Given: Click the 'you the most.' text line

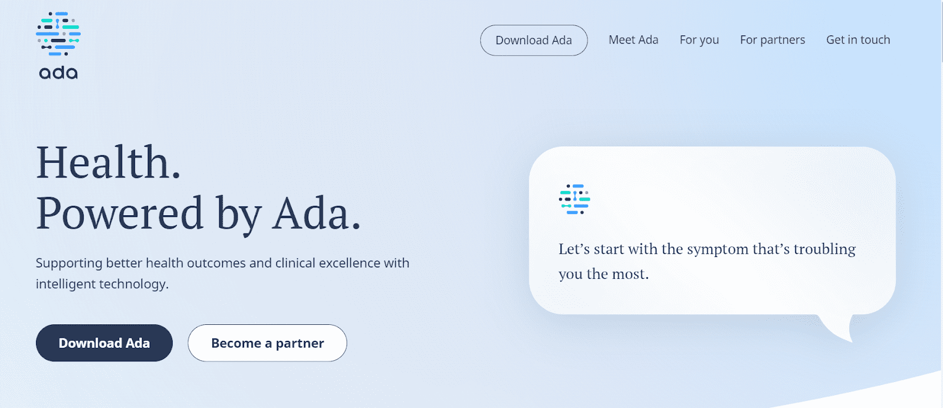Looking at the screenshot, I should (604, 274).
